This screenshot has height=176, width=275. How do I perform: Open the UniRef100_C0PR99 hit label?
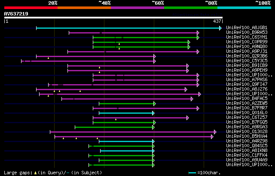point(247,42)
